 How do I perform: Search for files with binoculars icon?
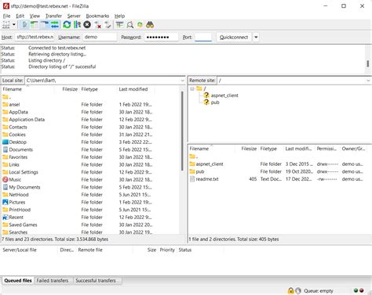pyautogui.click(x=150, y=25)
